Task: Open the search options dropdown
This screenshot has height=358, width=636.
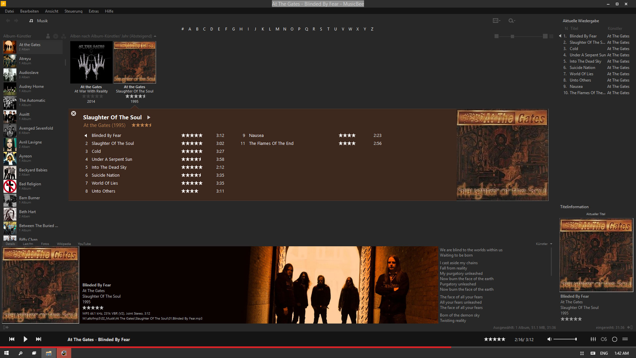Action: pos(512,21)
